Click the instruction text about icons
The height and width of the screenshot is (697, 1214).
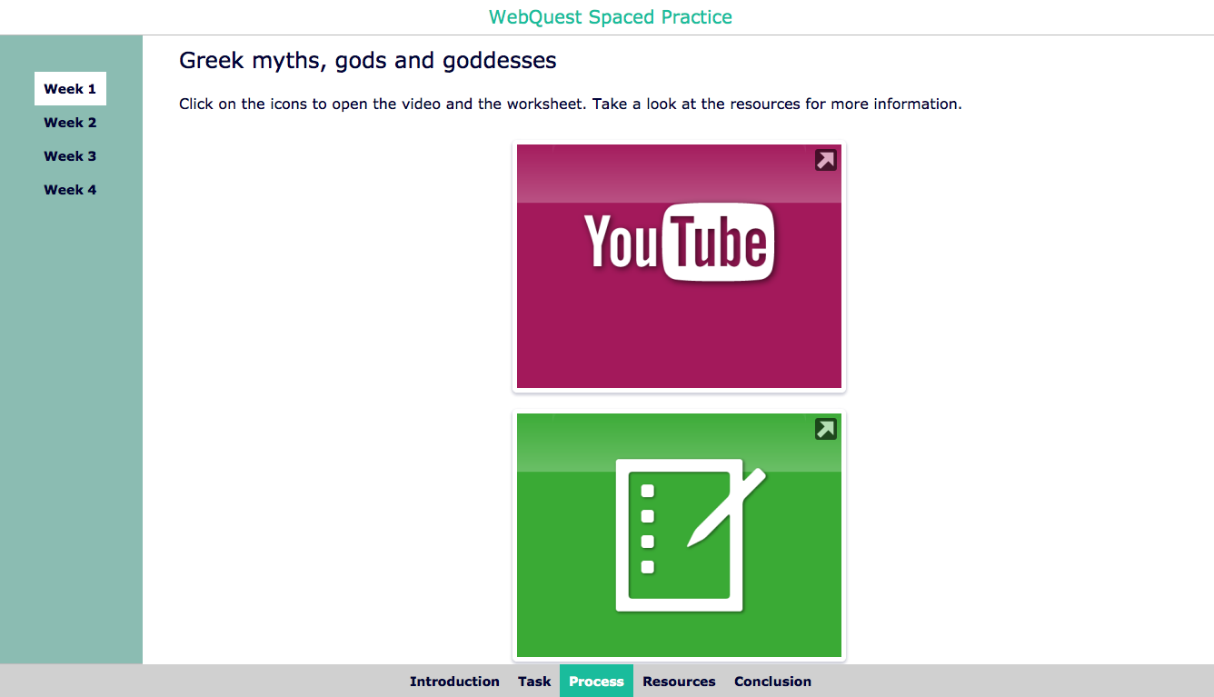571,104
